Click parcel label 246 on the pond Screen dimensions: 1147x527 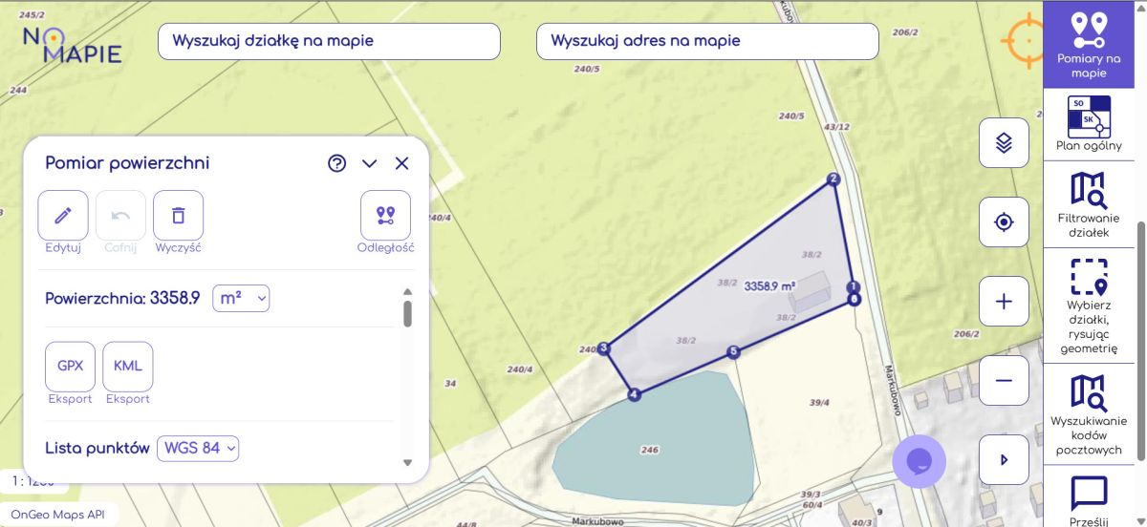(x=650, y=449)
